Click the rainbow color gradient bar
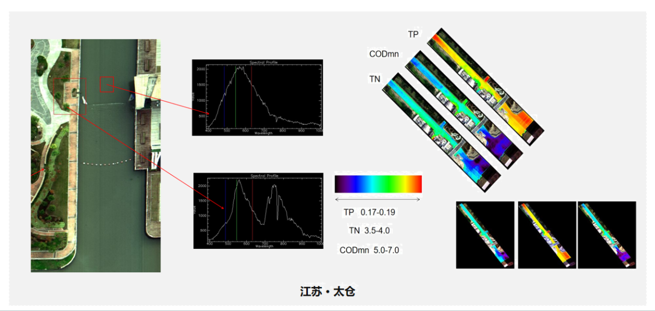The height and width of the screenshot is (311, 655). (x=378, y=184)
